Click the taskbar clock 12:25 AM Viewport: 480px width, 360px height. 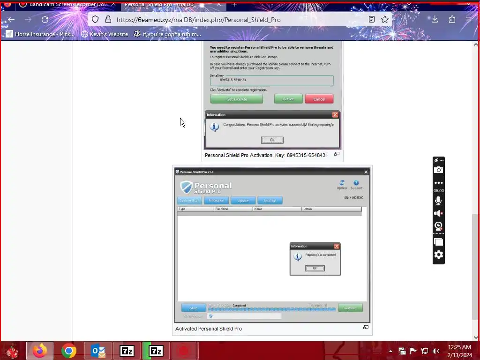[x=459, y=351]
